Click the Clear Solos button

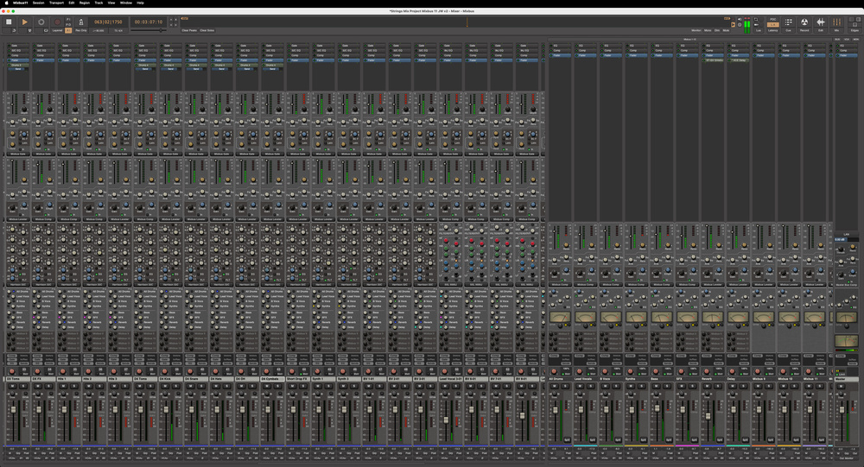pos(206,30)
